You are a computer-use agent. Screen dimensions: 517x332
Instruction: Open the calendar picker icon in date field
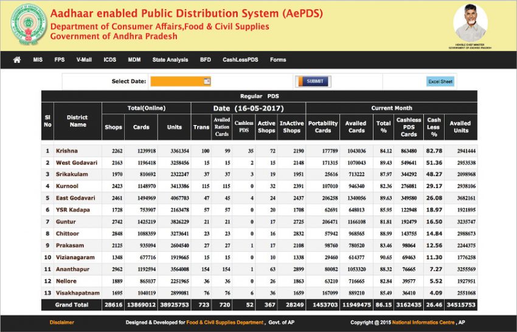[207, 81]
